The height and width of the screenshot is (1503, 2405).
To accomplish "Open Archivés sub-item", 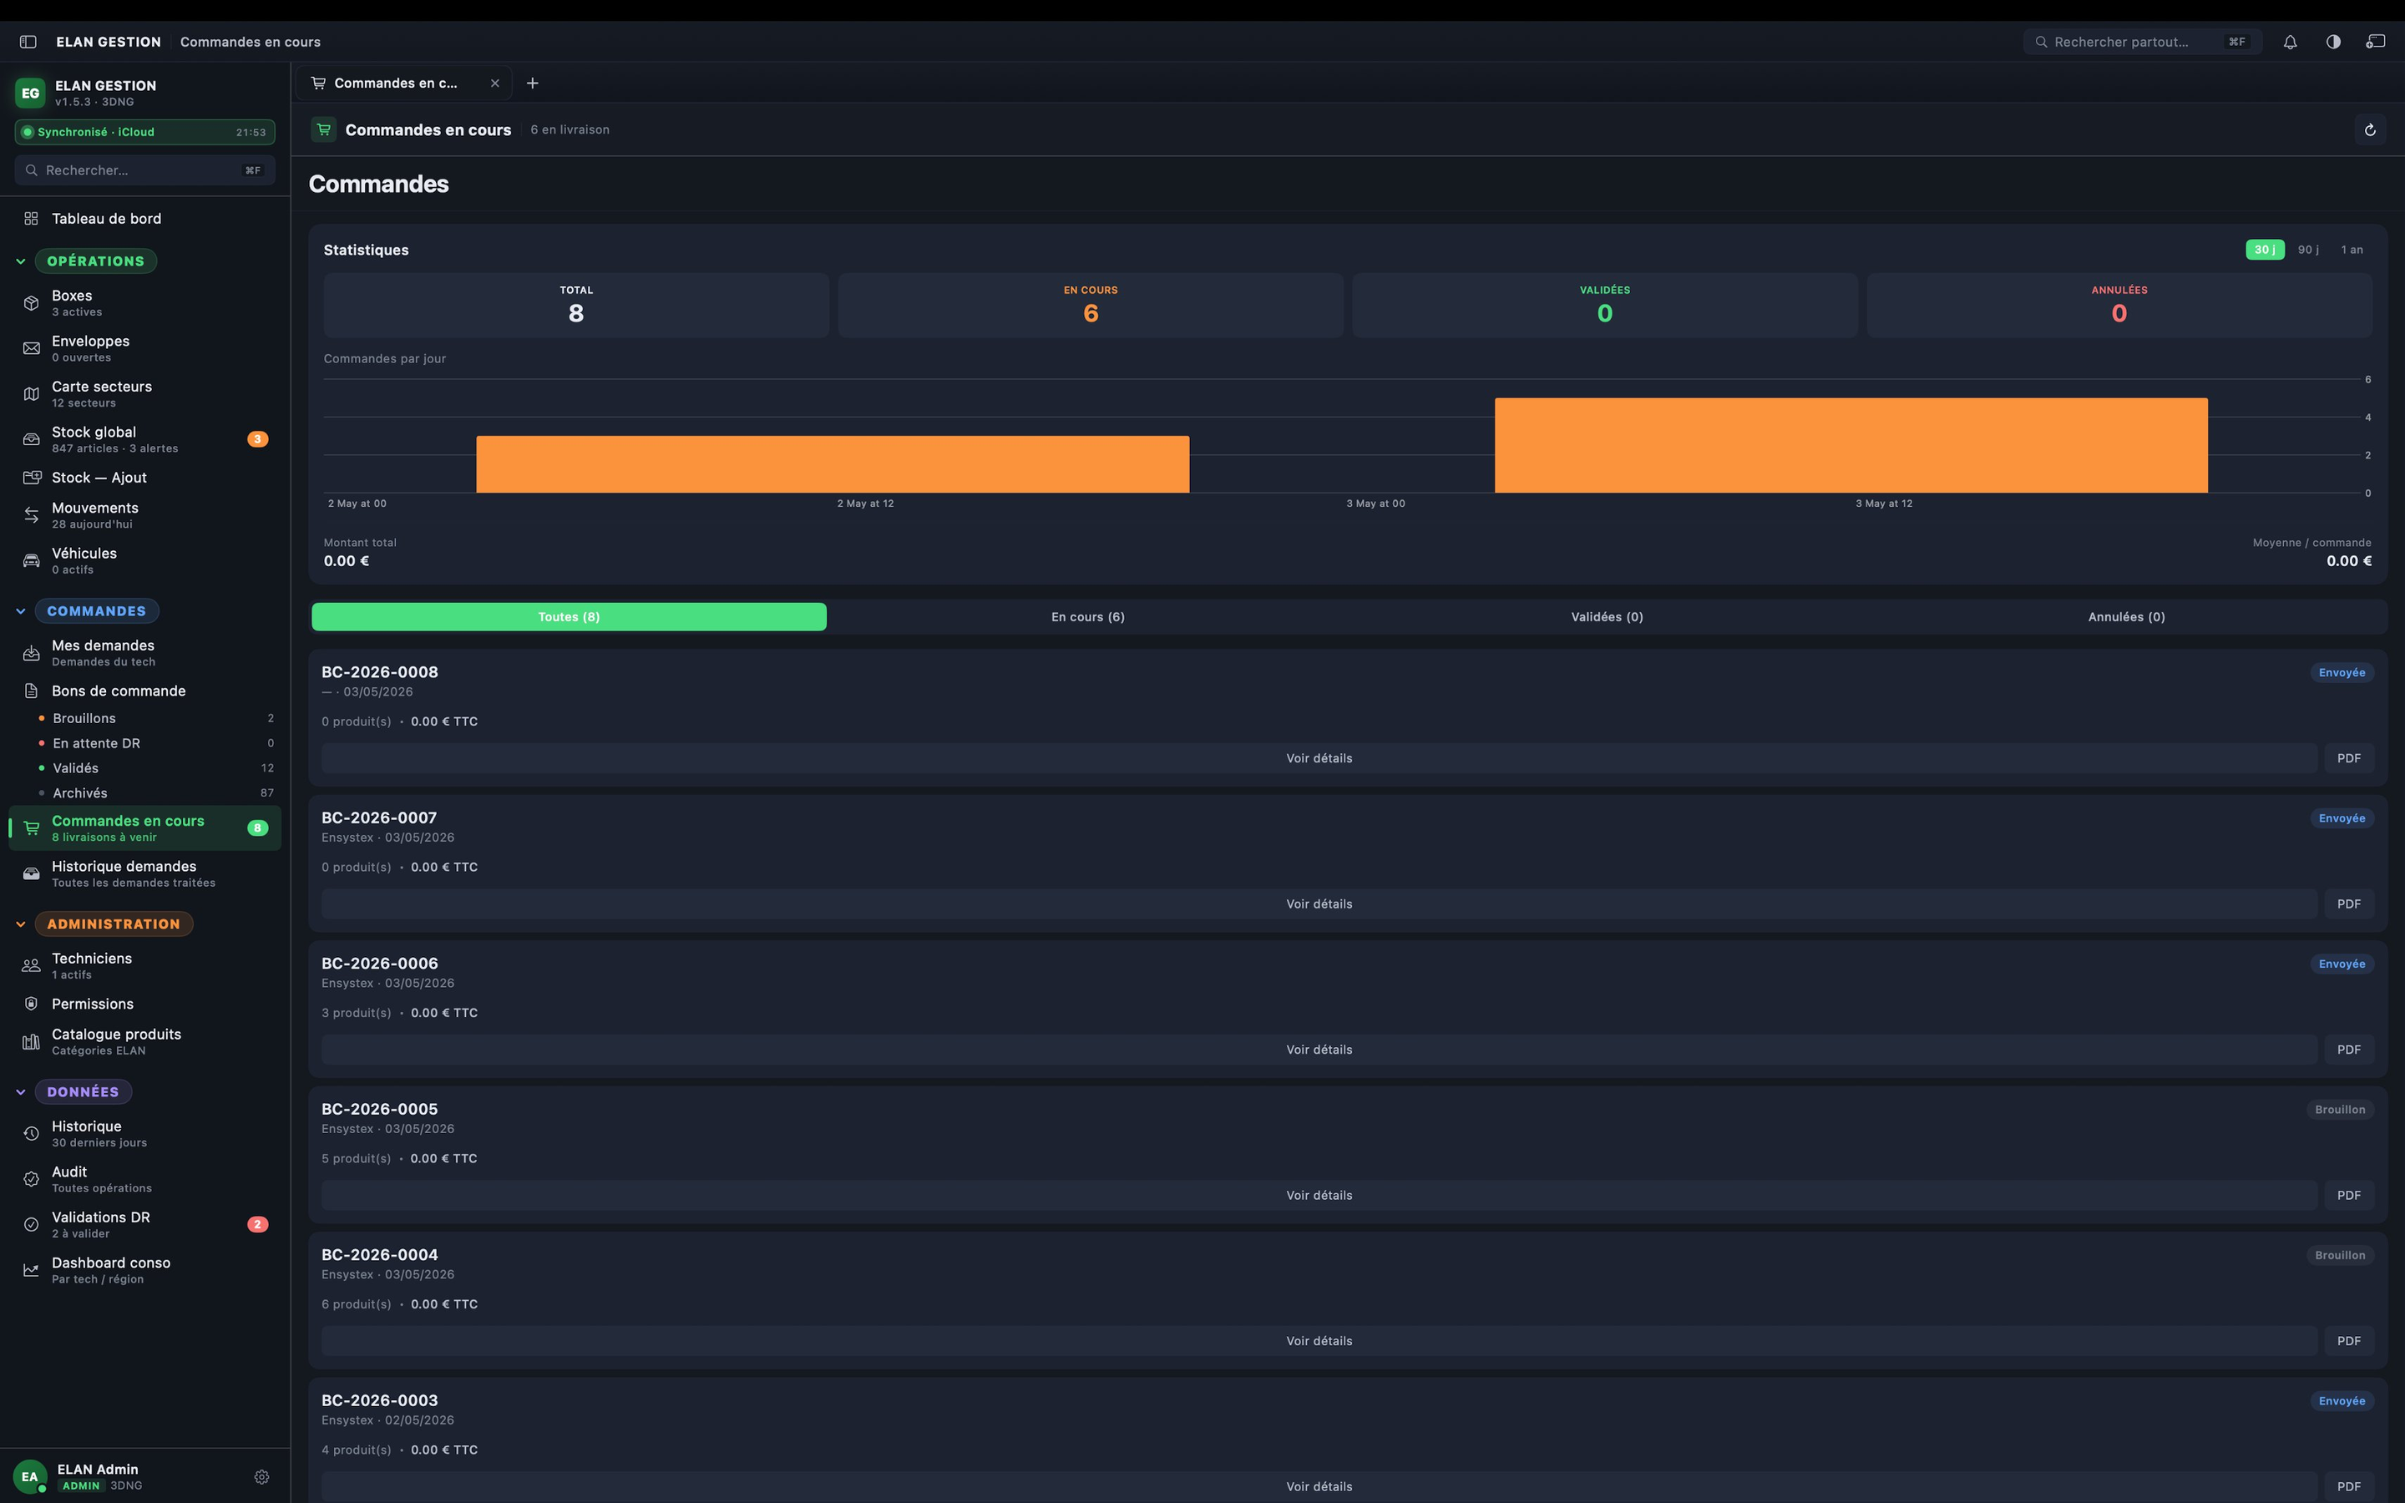I will pyautogui.click(x=155, y=793).
